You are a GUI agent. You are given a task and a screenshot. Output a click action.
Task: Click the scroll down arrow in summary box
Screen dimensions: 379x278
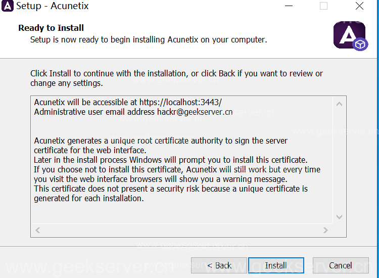click(339, 217)
